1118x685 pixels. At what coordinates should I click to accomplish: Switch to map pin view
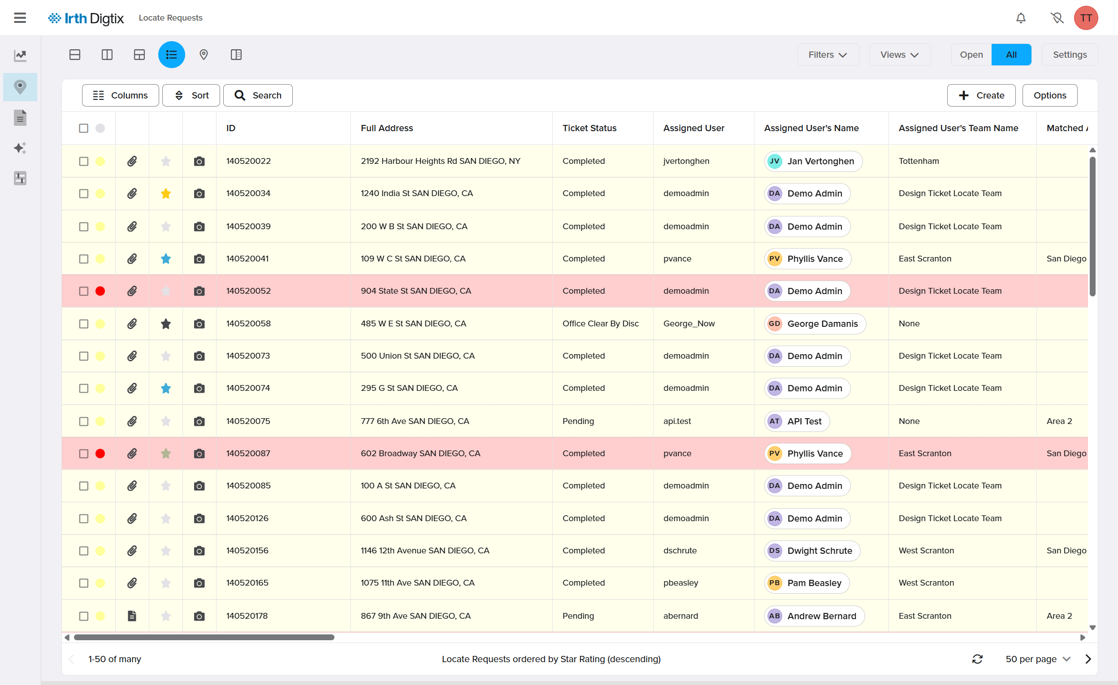tap(204, 55)
